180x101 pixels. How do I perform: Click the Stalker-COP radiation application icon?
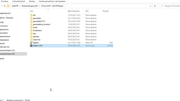31,45
